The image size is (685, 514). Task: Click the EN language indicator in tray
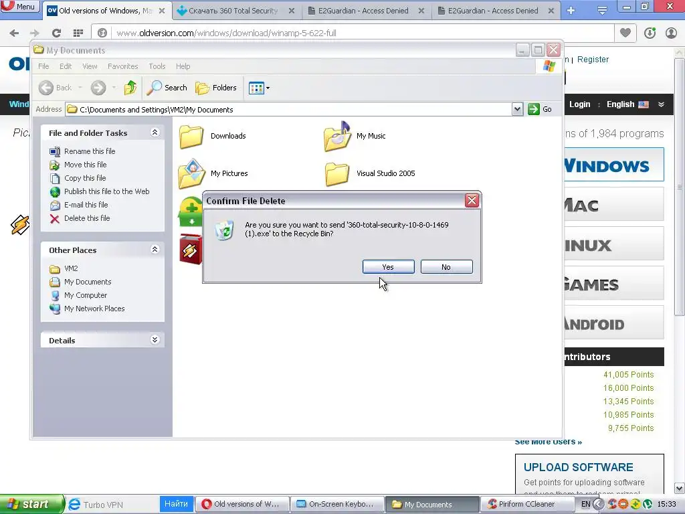point(585,504)
